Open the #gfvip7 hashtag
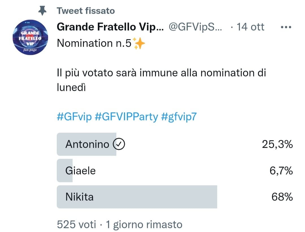This screenshot has width=305, height=232. pos(179,117)
